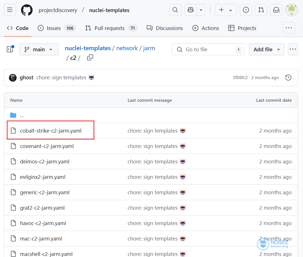Switch to the Projects tab
Screen dimensions: 303x257
pyautogui.click(x=242, y=28)
